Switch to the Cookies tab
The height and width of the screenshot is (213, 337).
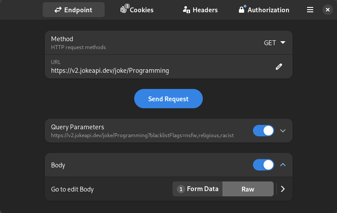tap(137, 10)
